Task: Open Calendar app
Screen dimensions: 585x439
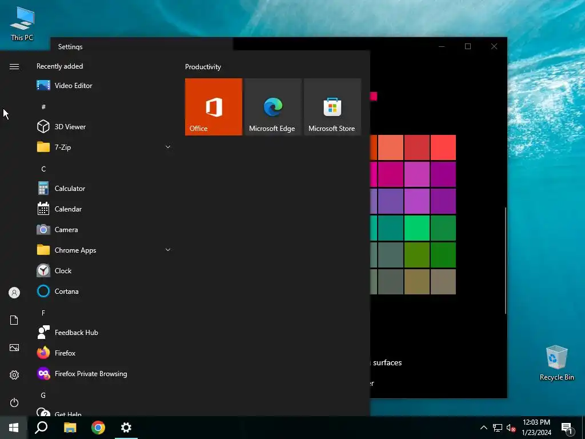Action: coord(104,209)
